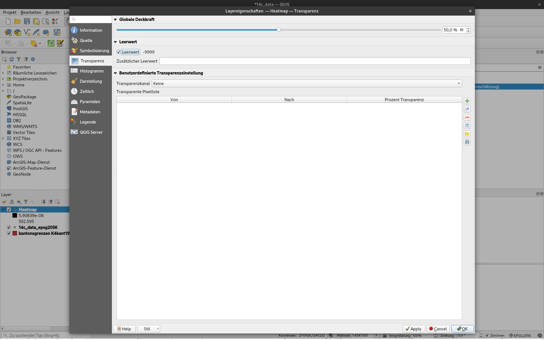The width and height of the screenshot is (544, 340).
Task: Open the Stil dropdown button
Action: coord(149,329)
